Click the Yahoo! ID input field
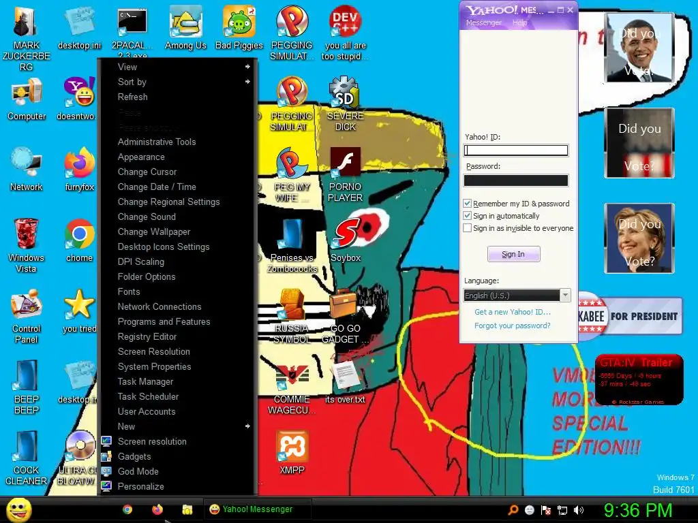698x523 pixels. click(x=516, y=150)
